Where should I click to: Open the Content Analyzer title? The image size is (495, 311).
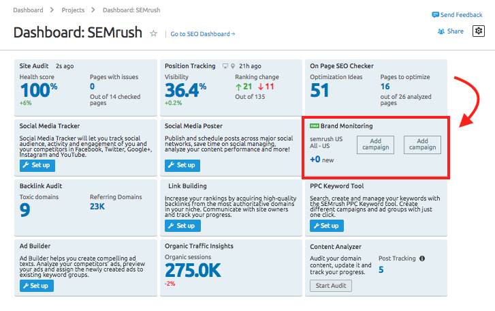(336, 247)
